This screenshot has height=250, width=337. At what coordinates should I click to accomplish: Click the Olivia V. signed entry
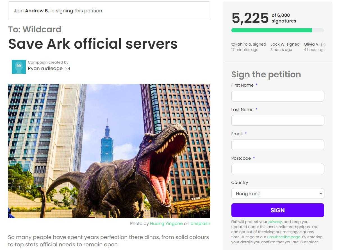coord(315,47)
